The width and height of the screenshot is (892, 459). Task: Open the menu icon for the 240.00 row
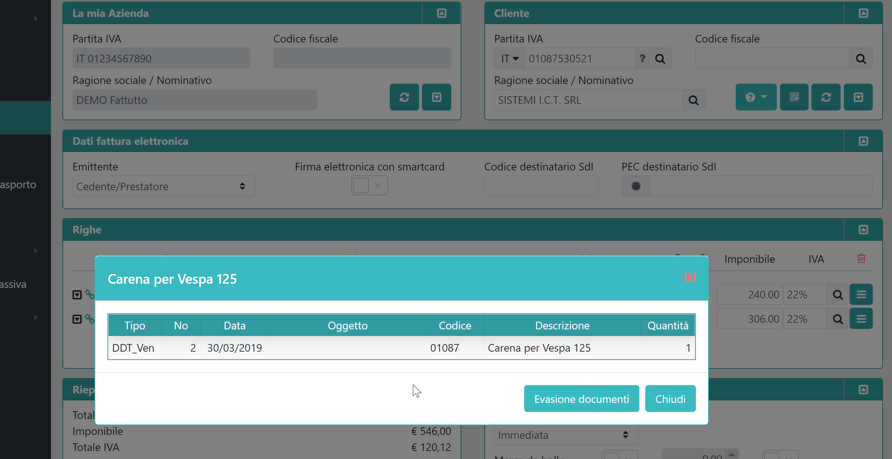[861, 294]
